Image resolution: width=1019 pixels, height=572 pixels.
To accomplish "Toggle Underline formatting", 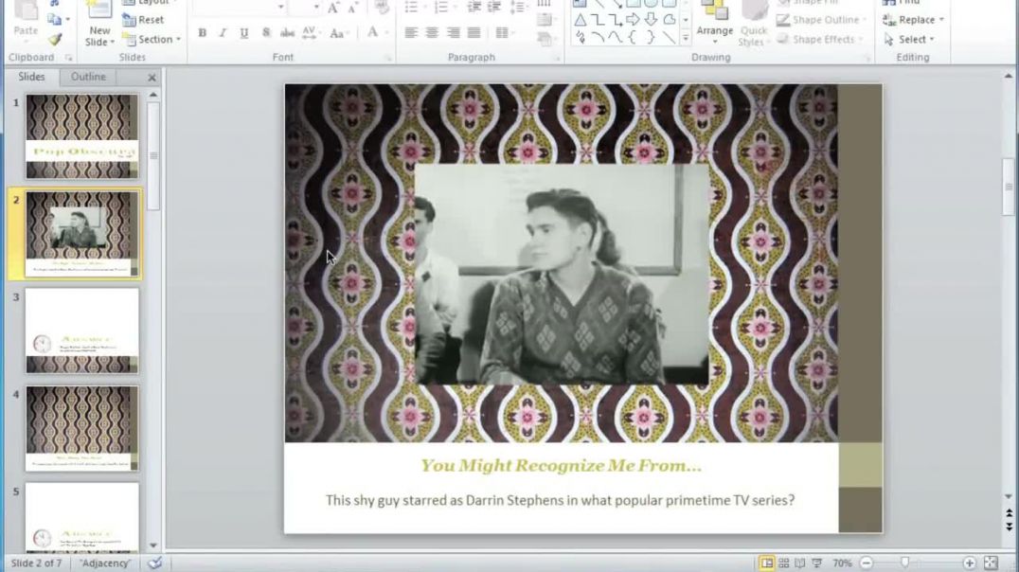I will pos(243,32).
